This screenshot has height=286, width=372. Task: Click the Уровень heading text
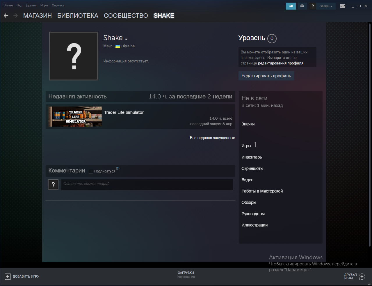(x=252, y=38)
